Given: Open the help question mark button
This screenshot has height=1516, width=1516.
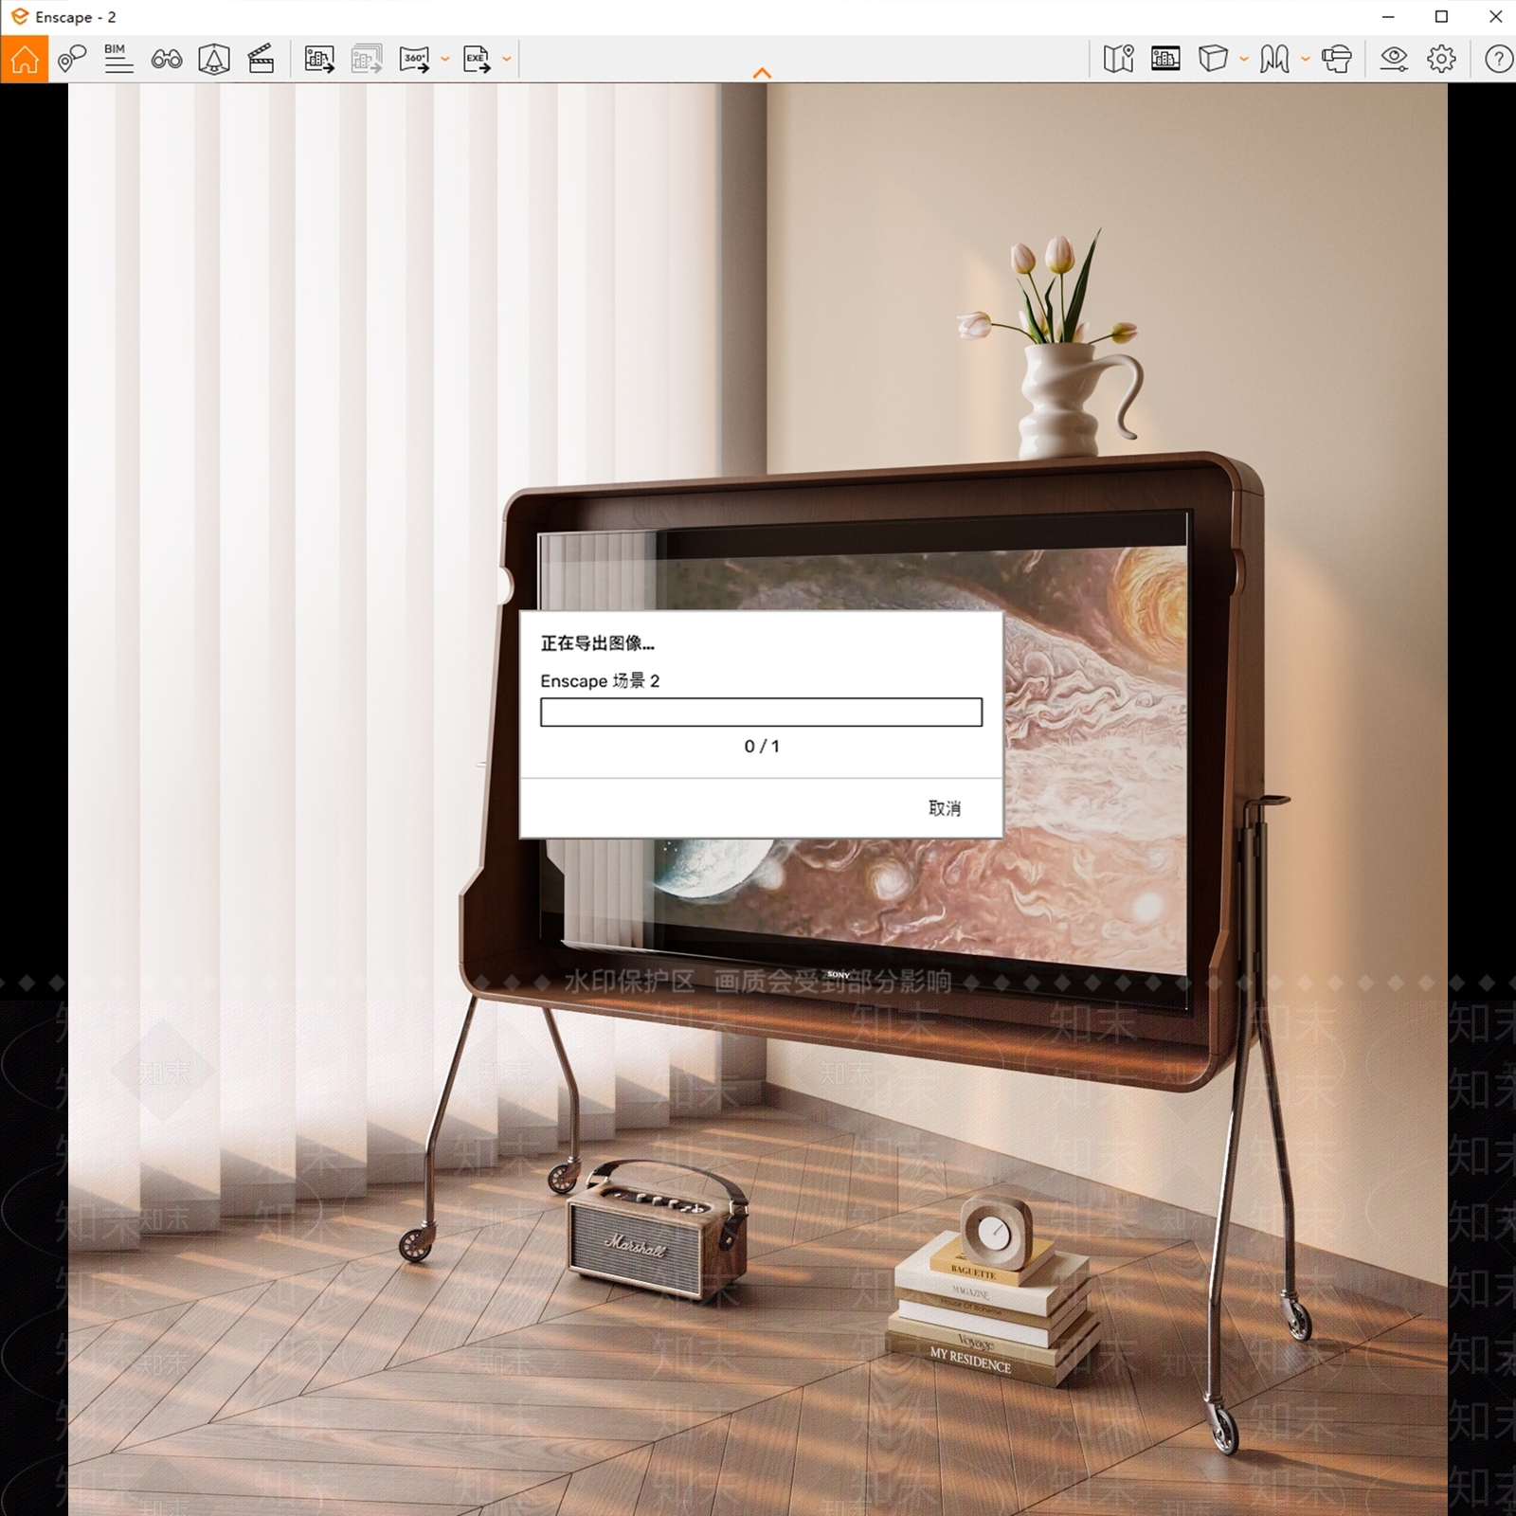Looking at the screenshot, I should coord(1498,59).
